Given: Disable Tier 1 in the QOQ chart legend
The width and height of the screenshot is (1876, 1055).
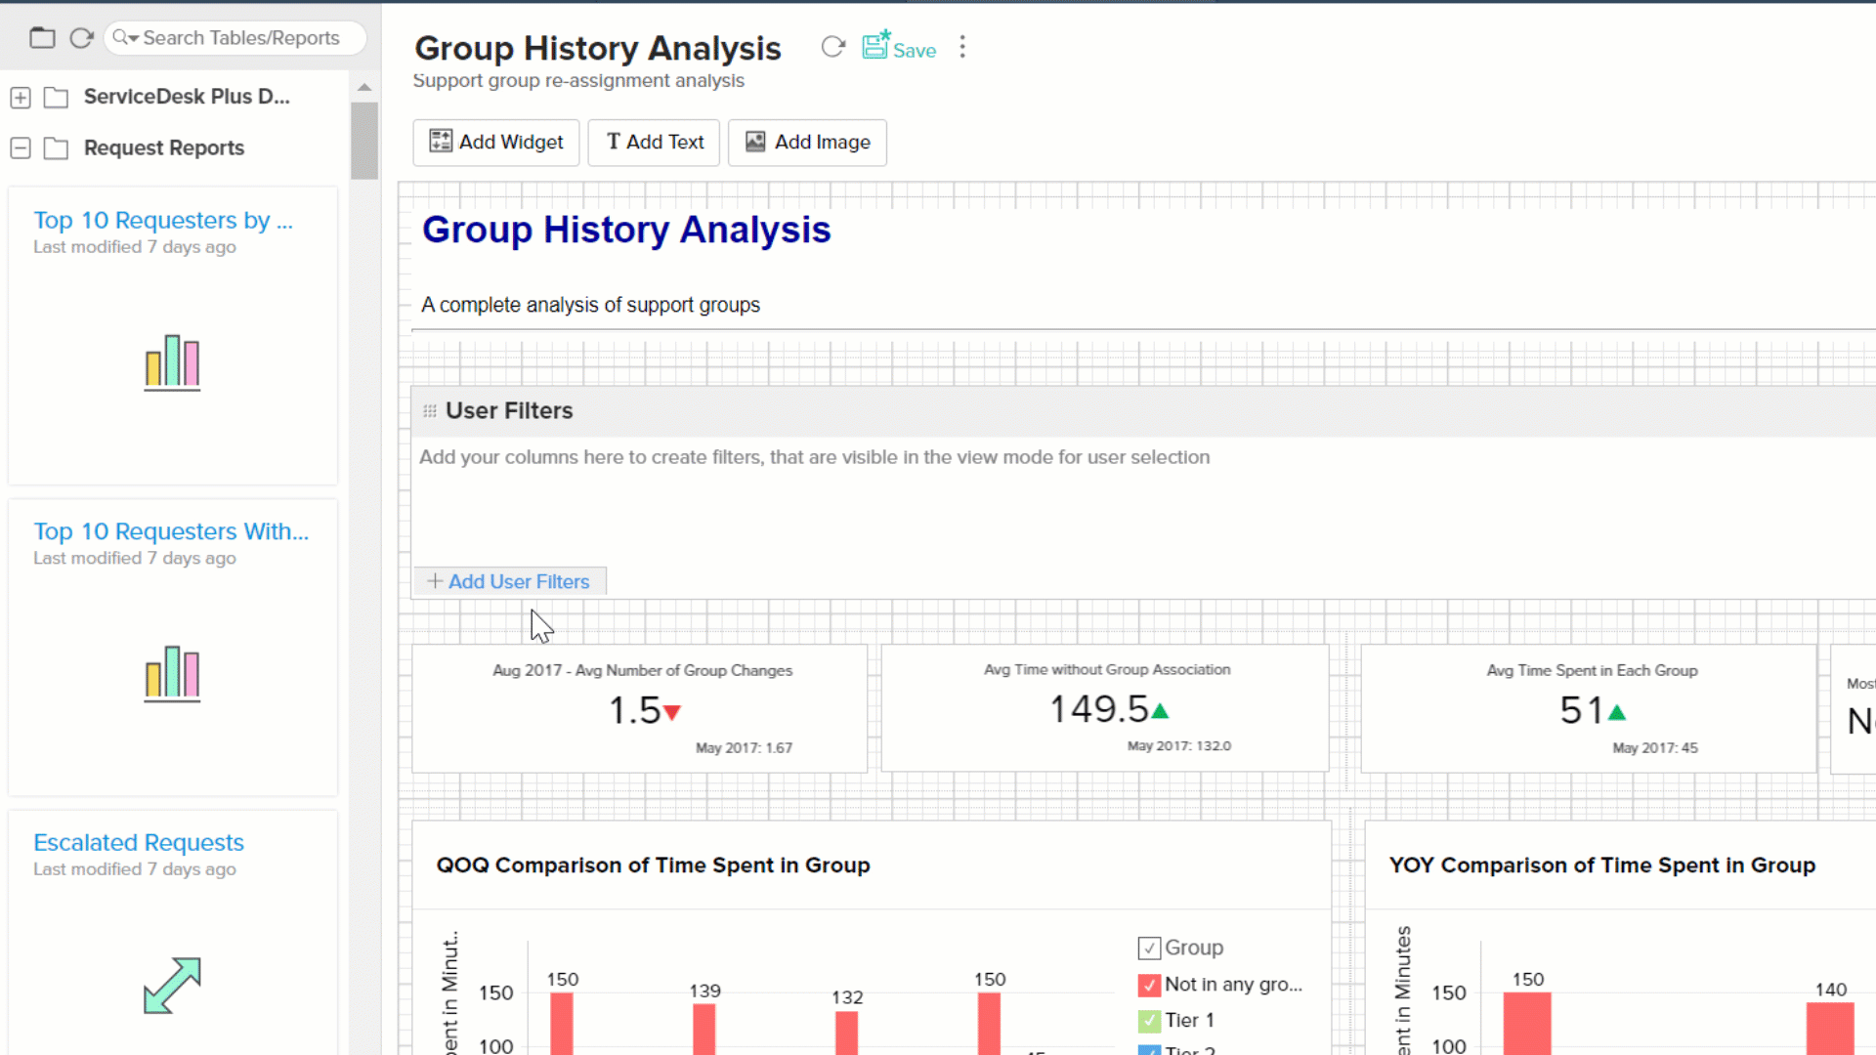Looking at the screenshot, I should (1149, 1020).
